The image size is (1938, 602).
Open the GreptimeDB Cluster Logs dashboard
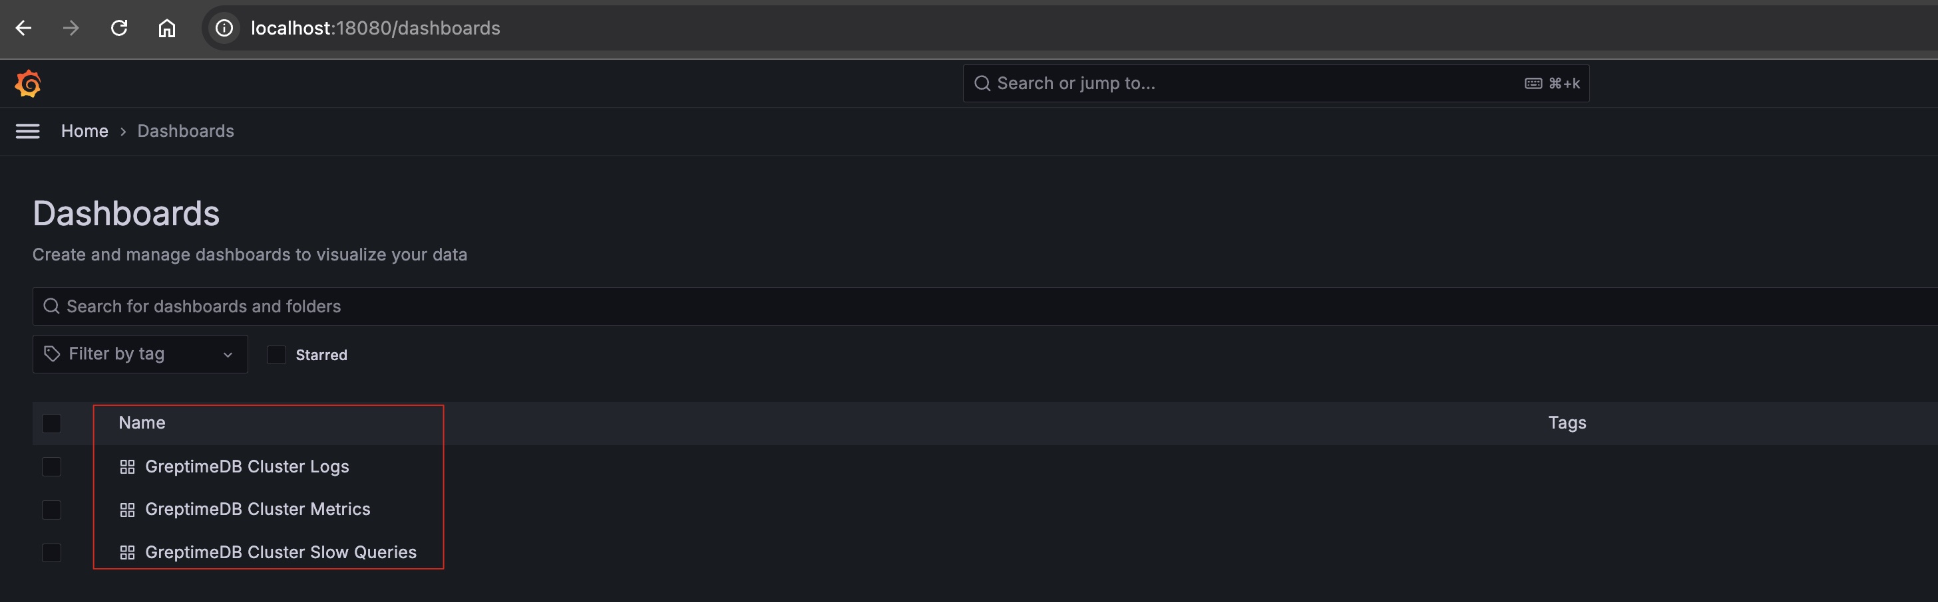pos(248,466)
